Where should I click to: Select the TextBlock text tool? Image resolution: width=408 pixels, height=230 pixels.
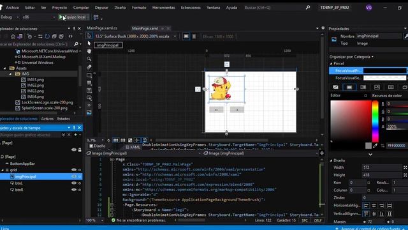click(89, 91)
